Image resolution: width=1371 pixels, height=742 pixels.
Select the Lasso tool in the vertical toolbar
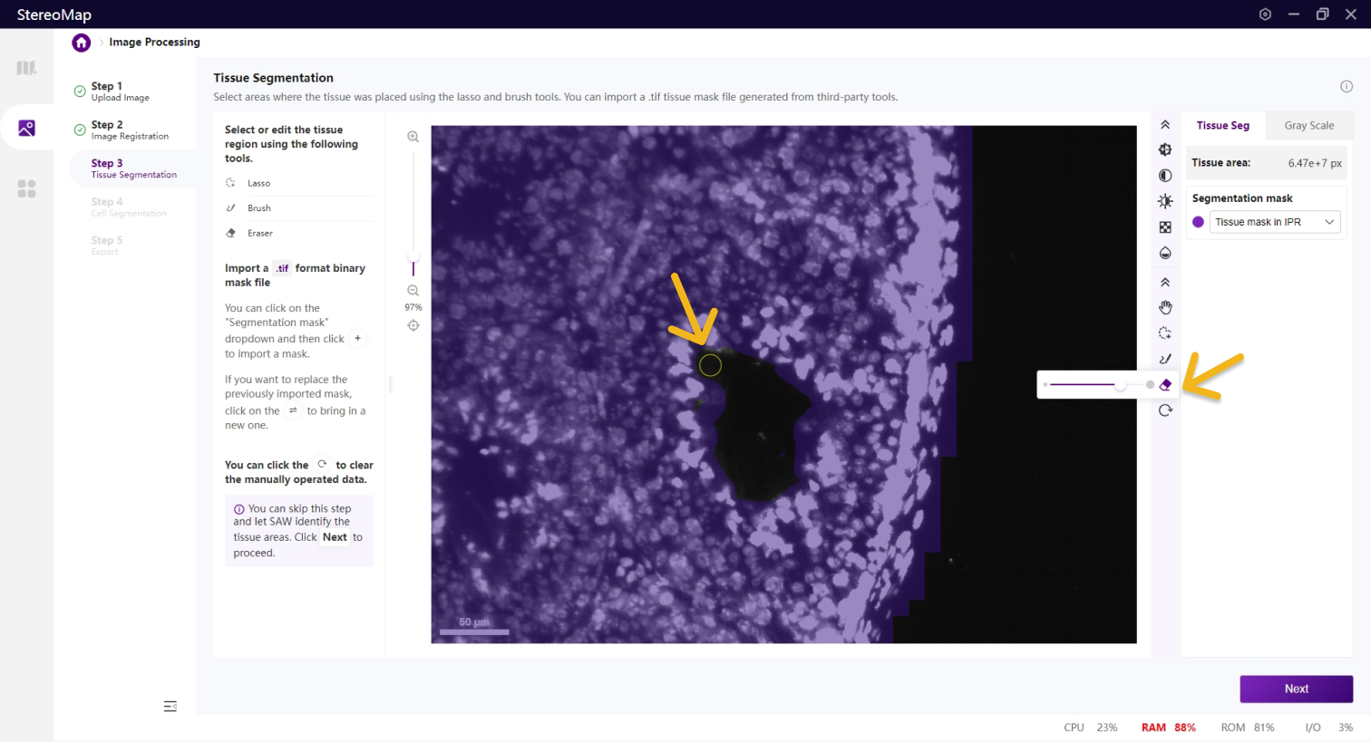pyautogui.click(x=1165, y=333)
